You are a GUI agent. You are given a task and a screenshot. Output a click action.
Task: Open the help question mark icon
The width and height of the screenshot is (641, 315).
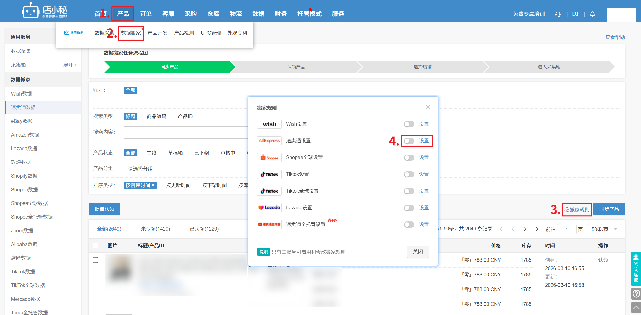[x=636, y=294]
